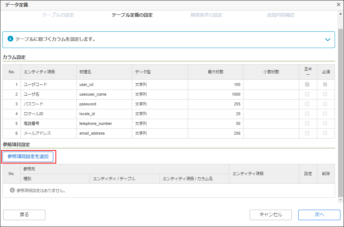The image size is (344, 227).
Task: Toggle 必須 checkbox for ユーザコード row
Action: (x=325, y=84)
